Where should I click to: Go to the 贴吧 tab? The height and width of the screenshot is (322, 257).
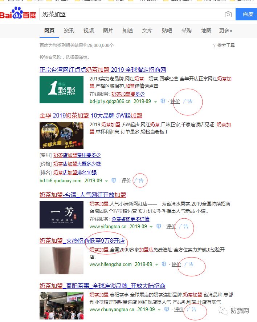(167, 31)
